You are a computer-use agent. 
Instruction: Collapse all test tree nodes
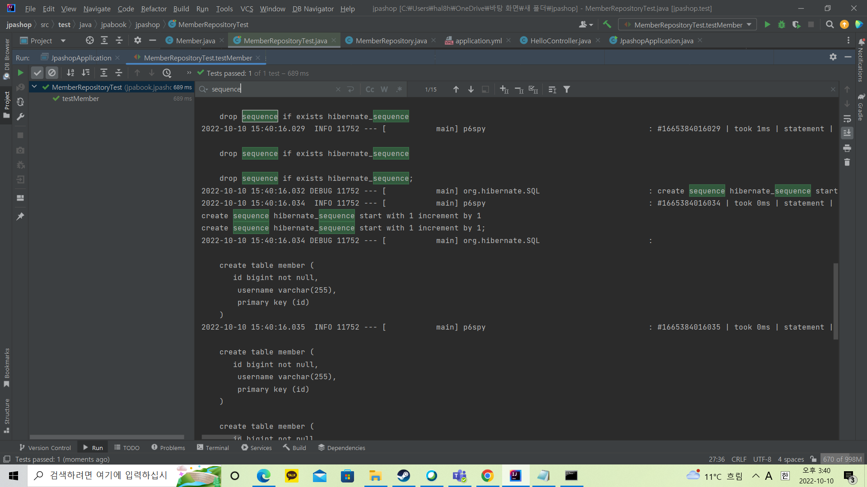(119, 73)
